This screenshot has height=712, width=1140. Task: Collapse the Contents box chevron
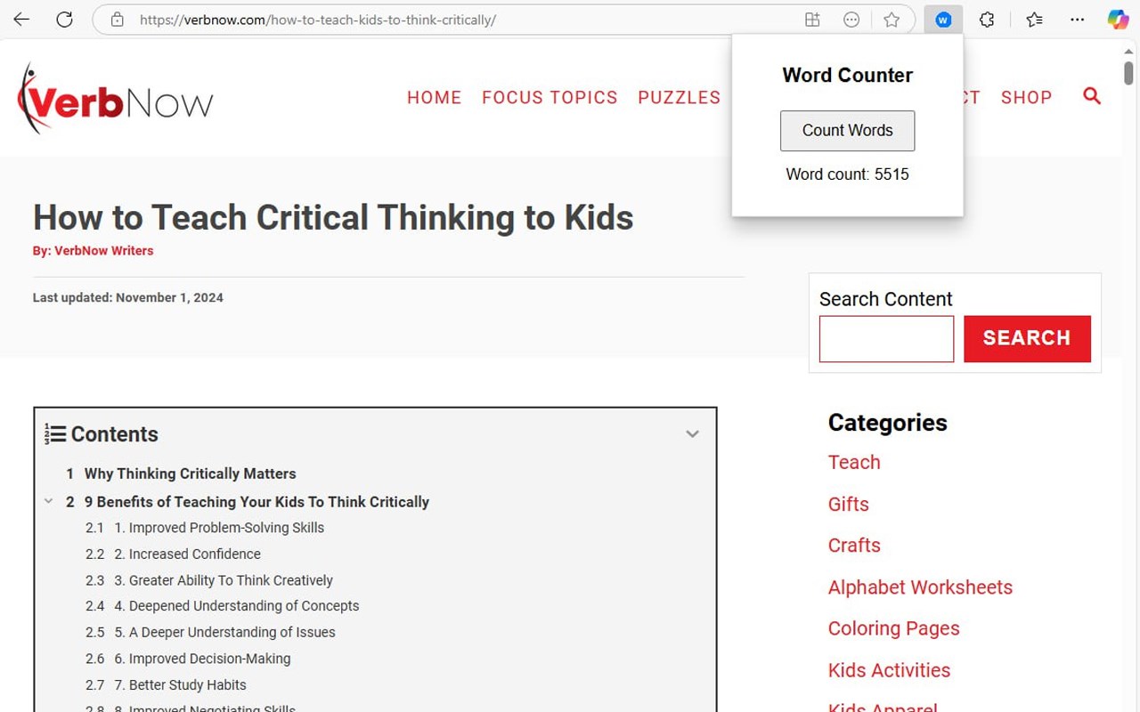[692, 434]
